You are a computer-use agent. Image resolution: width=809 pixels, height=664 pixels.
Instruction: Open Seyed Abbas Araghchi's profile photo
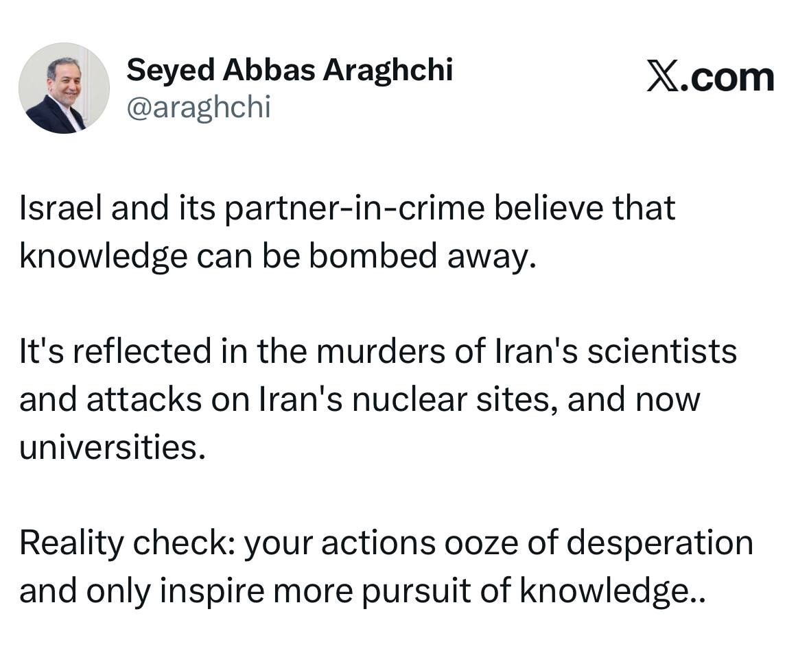[64, 88]
